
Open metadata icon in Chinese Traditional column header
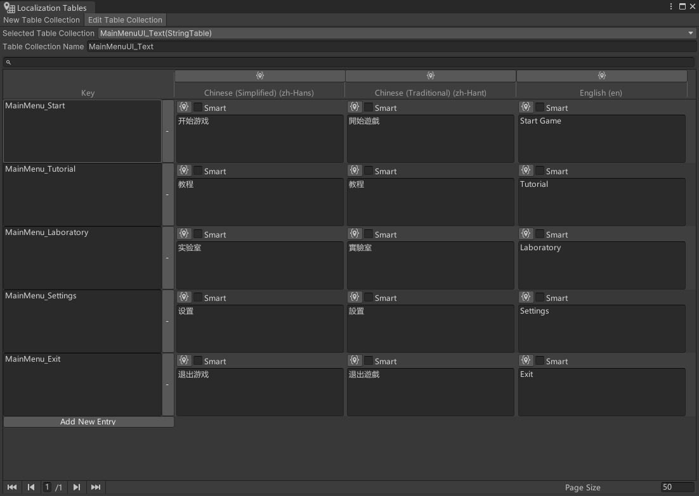431,75
